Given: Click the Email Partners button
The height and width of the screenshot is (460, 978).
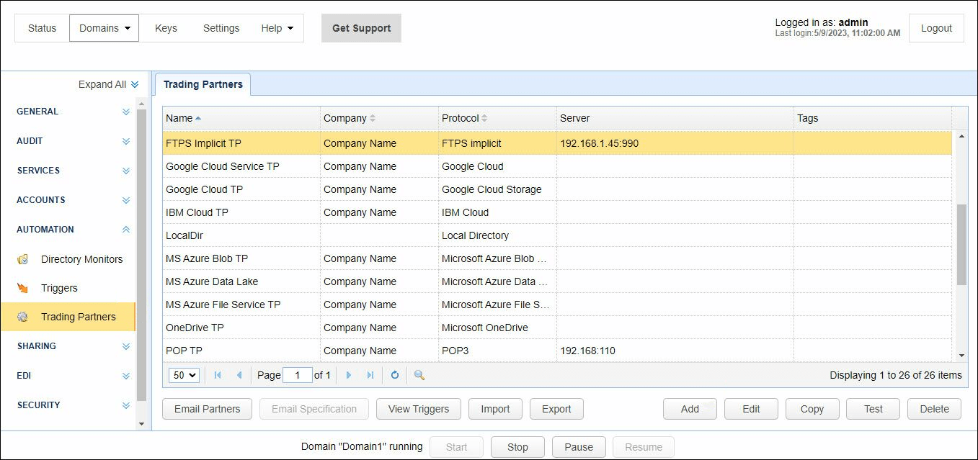Looking at the screenshot, I should 207,409.
